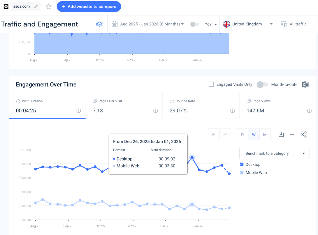Image resolution: width=318 pixels, height=235 pixels.
Task: Star asos.com as a favorite
Action: tap(49, 6)
